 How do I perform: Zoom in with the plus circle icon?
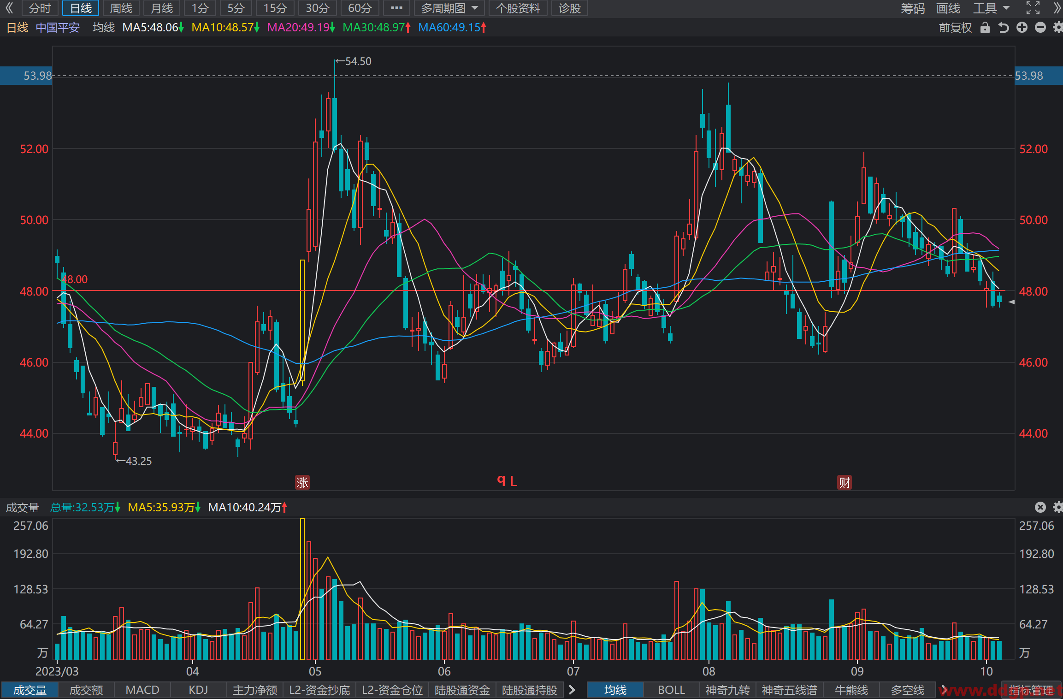[1022, 28]
